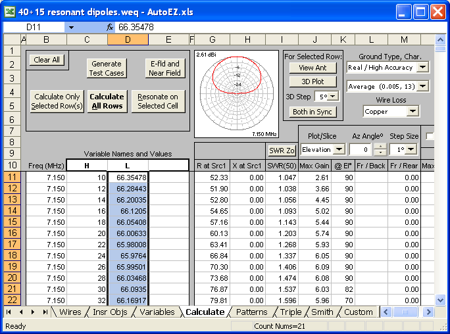Click the fx insert function icon
The width and height of the screenshot is (450, 334).
pos(110,27)
